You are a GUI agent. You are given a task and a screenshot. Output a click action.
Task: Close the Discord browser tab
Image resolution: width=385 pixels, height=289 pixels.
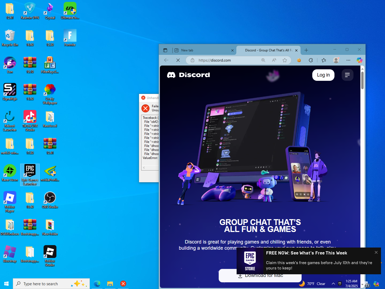point(296,50)
